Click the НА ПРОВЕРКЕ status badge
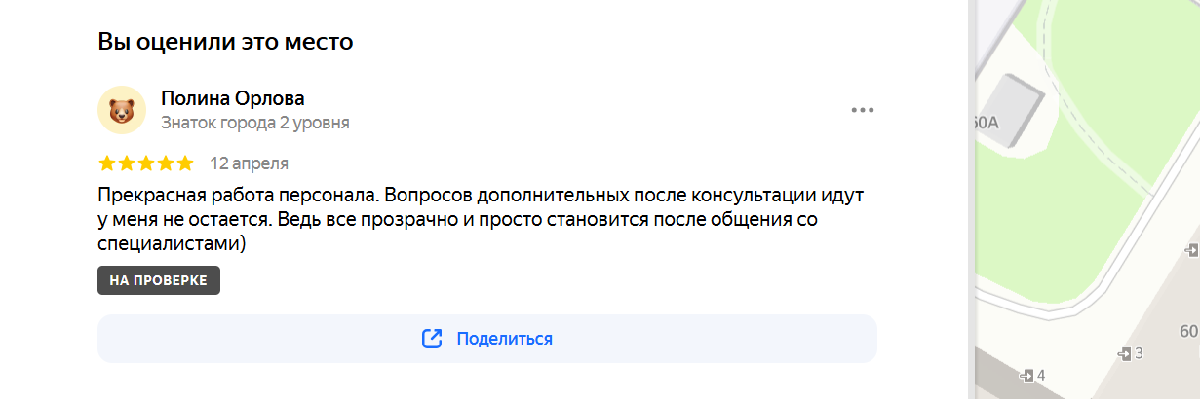Viewport: 1200px width, 399px height. point(159,280)
